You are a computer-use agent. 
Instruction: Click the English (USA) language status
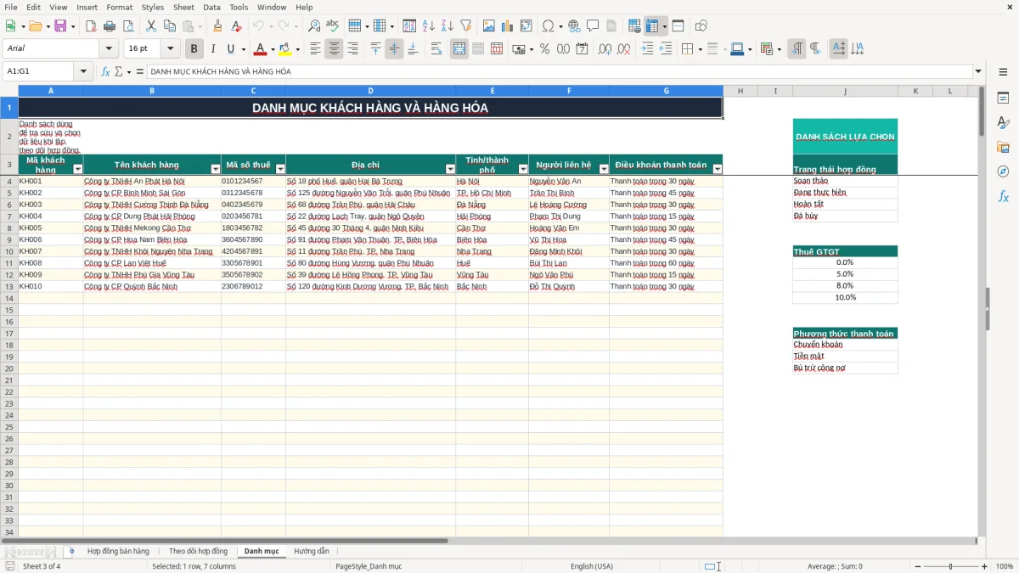pyautogui.click(x=591, y=566)
